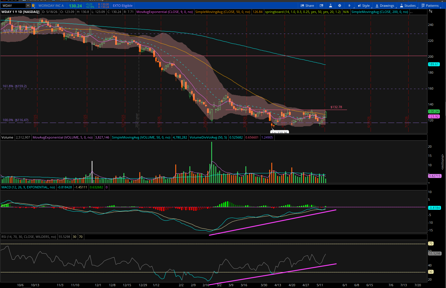Open the icon right of Share
This screenshot has height=288, width=446.
coord(321,6)
